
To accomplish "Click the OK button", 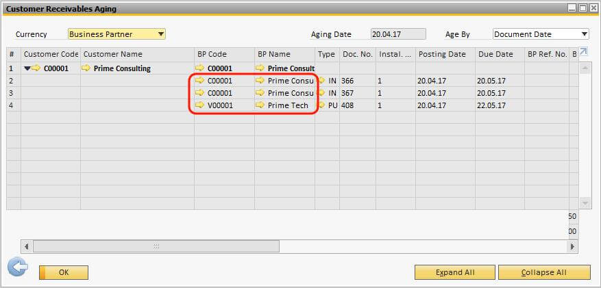I will pyautogui.click(x=64, y=272).
